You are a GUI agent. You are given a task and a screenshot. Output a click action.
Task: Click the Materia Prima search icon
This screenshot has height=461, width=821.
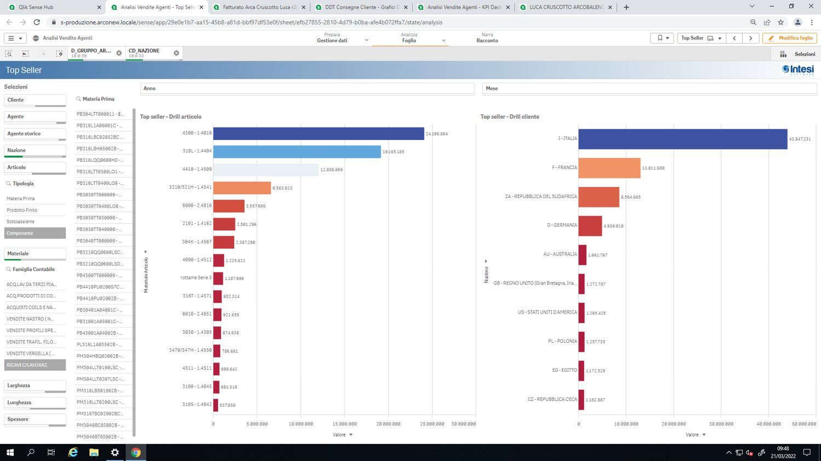coord(78,99)
